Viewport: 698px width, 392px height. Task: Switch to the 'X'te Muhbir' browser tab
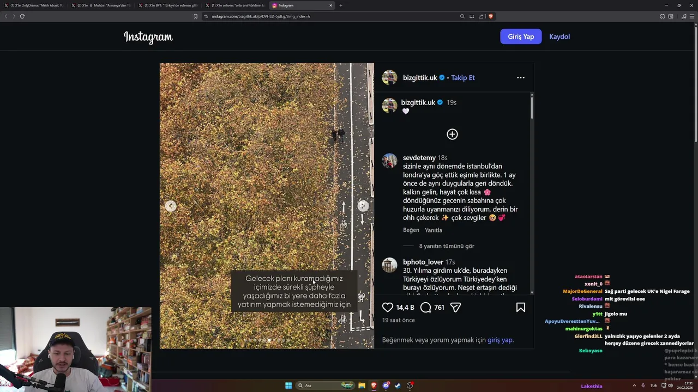tap(101, 5)
